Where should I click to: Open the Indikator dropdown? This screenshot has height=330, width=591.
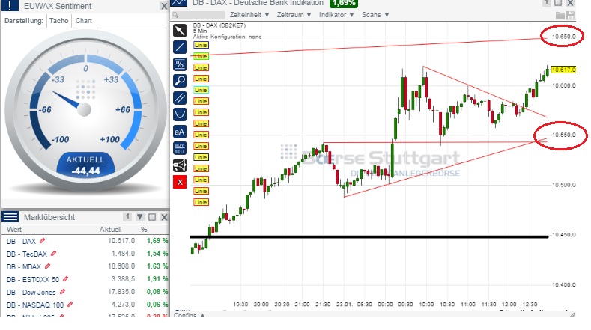click(x=336, y=15)
